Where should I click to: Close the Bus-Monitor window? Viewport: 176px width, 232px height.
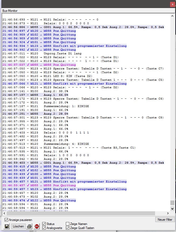coord(172,5)
